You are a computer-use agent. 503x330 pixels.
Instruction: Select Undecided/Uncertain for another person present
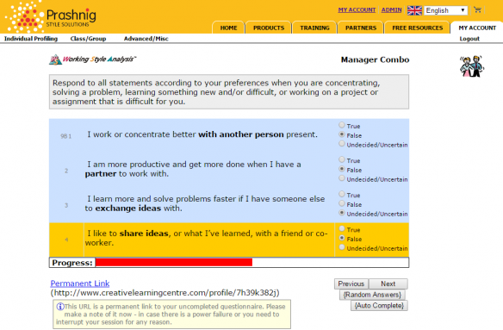(342, 144)
